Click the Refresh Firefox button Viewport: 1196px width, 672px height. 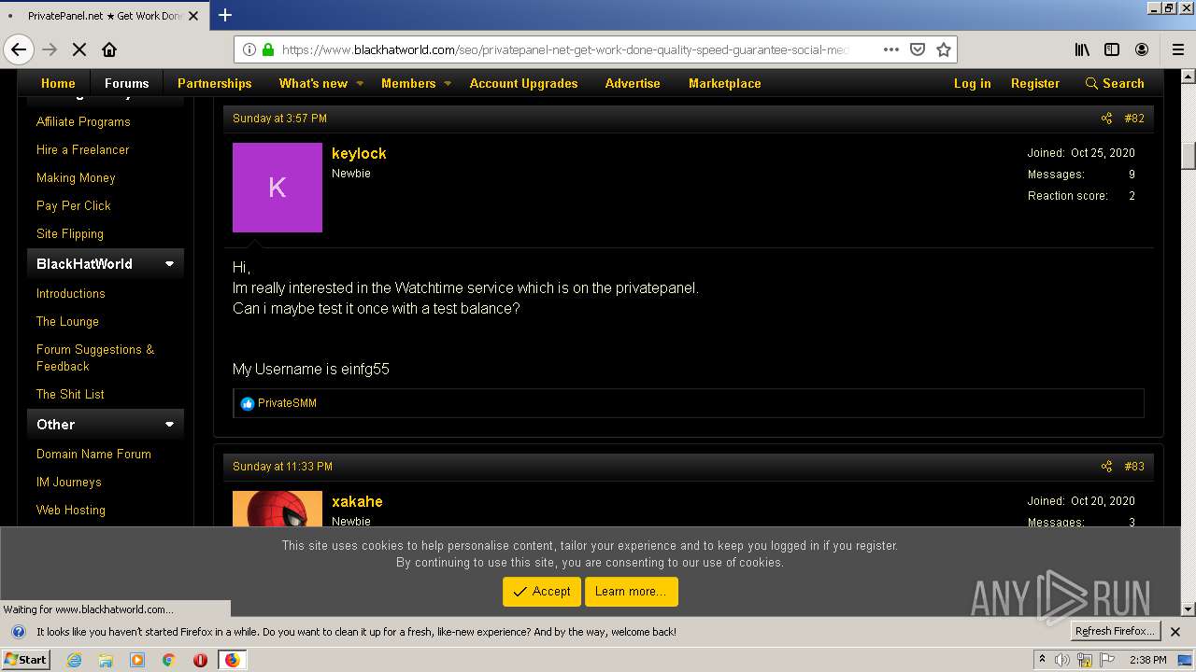click(1115, 632)
